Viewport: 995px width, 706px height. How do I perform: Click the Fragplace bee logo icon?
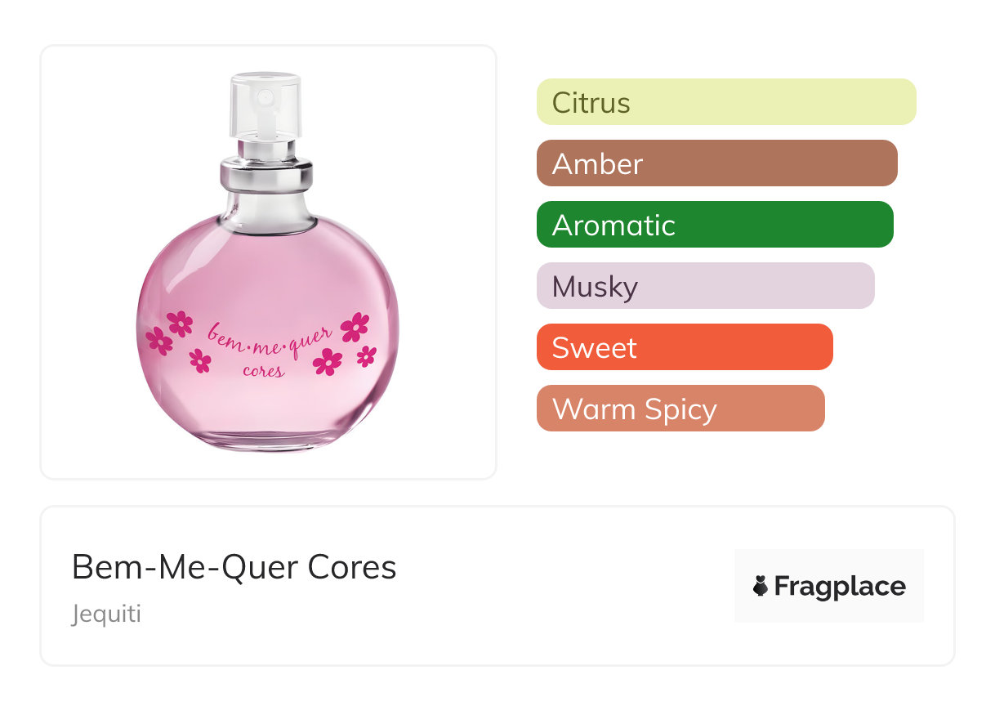pyautogui.click(x=761, y=586)
